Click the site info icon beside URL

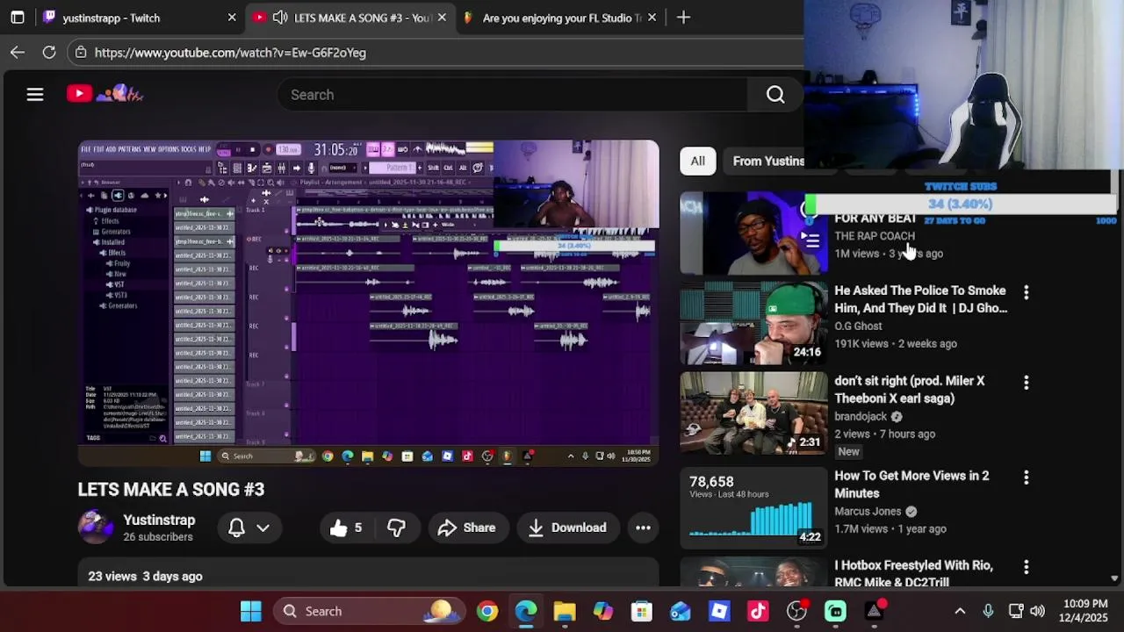click(81, 53)
